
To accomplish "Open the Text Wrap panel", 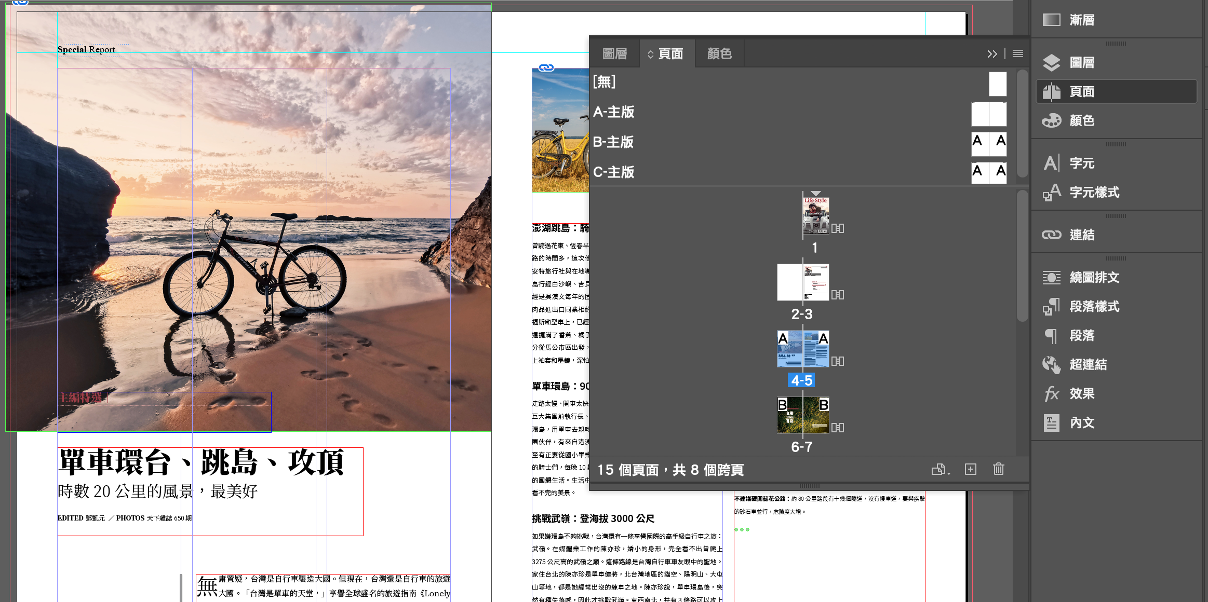I will tap(1052, 277).
